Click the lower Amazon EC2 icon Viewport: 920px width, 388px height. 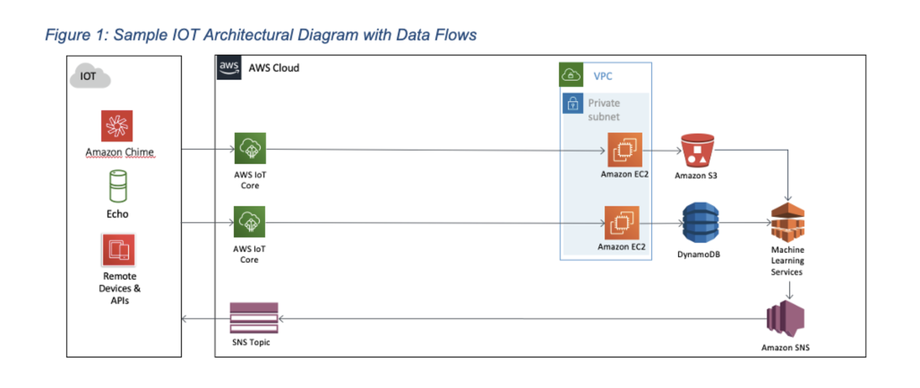point(622,223)
